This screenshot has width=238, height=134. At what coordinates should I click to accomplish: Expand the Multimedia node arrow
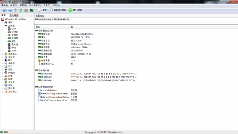[x=3, y=63]
